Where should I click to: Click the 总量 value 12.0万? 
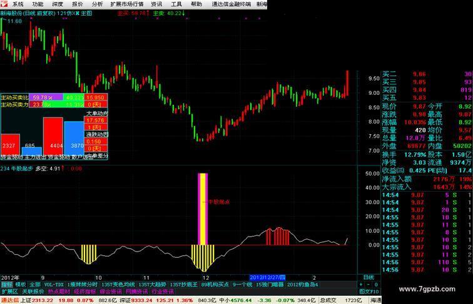click(x=415, y=138)
